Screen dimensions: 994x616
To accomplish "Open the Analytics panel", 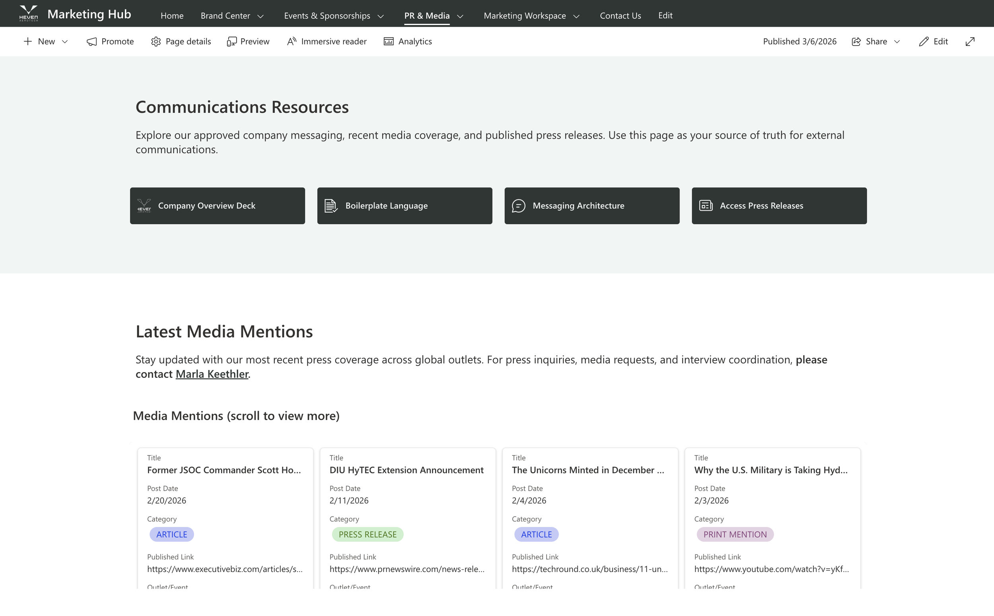I will (x=408, y=41).
